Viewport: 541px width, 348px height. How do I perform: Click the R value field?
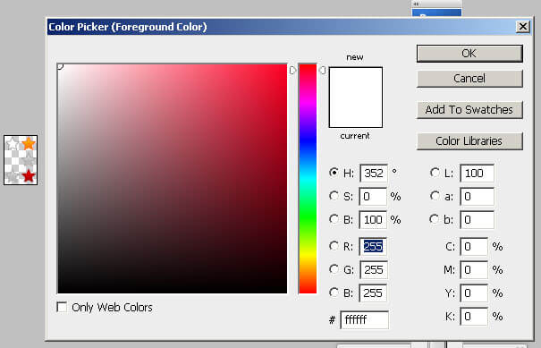pos(373,247)
